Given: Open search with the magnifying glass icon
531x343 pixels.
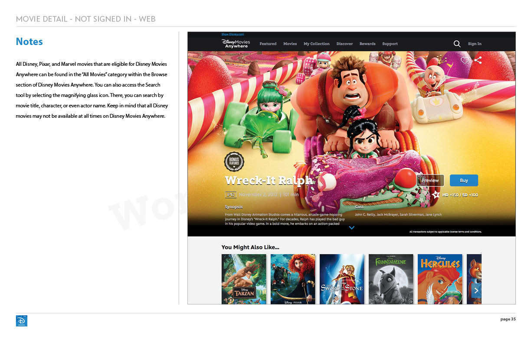Looking at the screenshot, I should (457, 44).
